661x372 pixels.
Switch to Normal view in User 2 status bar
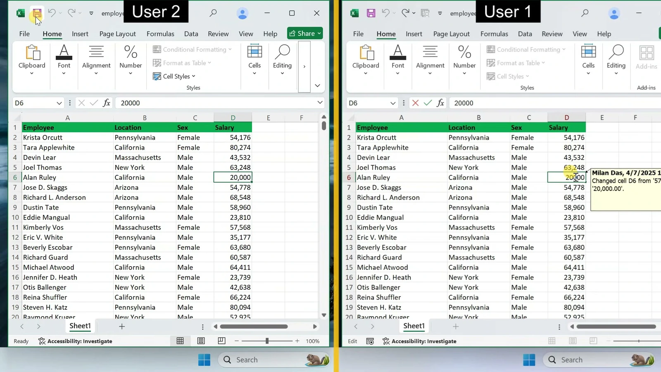coord(180,341)
